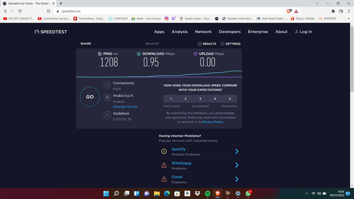
Task: Start the test with GO button
Action: (90, 97)
